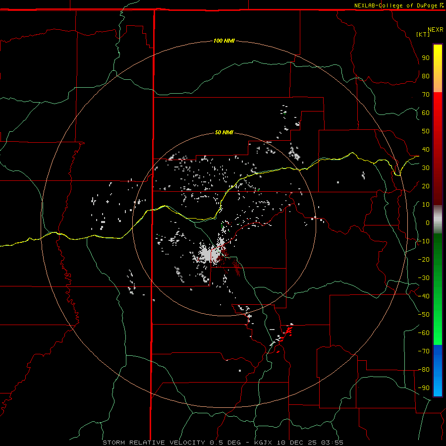The height and width of the screenshot is (446, 446).
Task: Click the NEXLAB-College of DuPage watermark text
Action: click(x=398, y=5)
